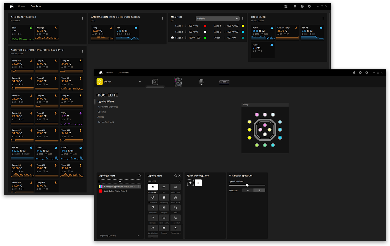390x246 pixels.
Task: Select the Watercolor Spectrum layer row
Action: (x=120, y=187)
